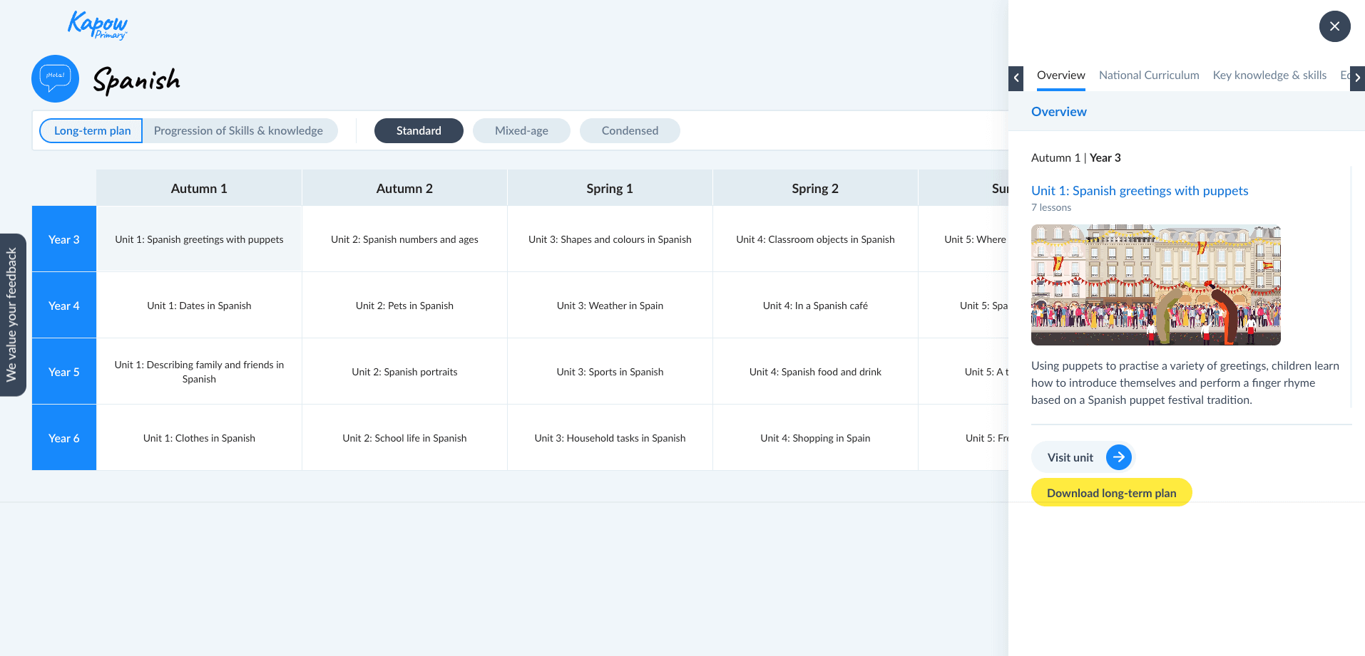
Task: Select Unit 4: Shopping in Spain cell
Action: tap(814, 438)
